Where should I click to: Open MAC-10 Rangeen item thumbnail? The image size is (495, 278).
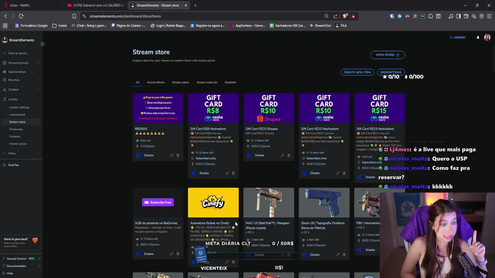(x=268, y=203)
